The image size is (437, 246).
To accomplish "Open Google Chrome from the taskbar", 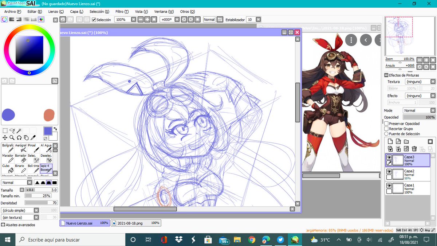I will [x=251, y=240].
